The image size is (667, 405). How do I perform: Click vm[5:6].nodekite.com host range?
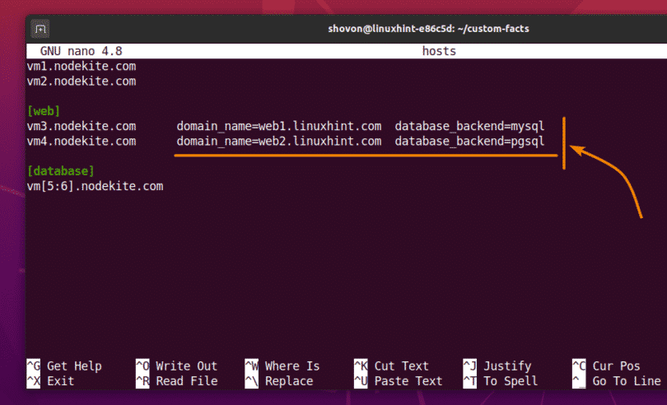coord(95,186)
